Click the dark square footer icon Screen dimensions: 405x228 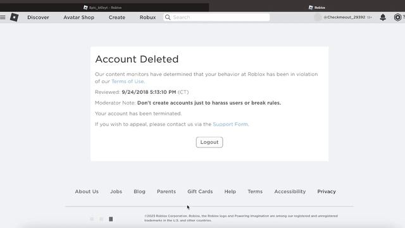pyautogui.click(x=111, y=219)
